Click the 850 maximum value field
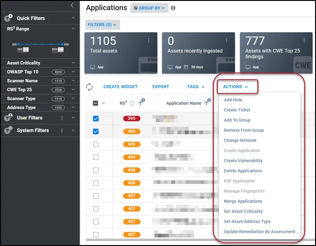 coord(55,49)
